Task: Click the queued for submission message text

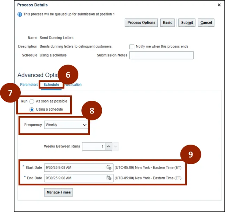Action: point(69,14)
